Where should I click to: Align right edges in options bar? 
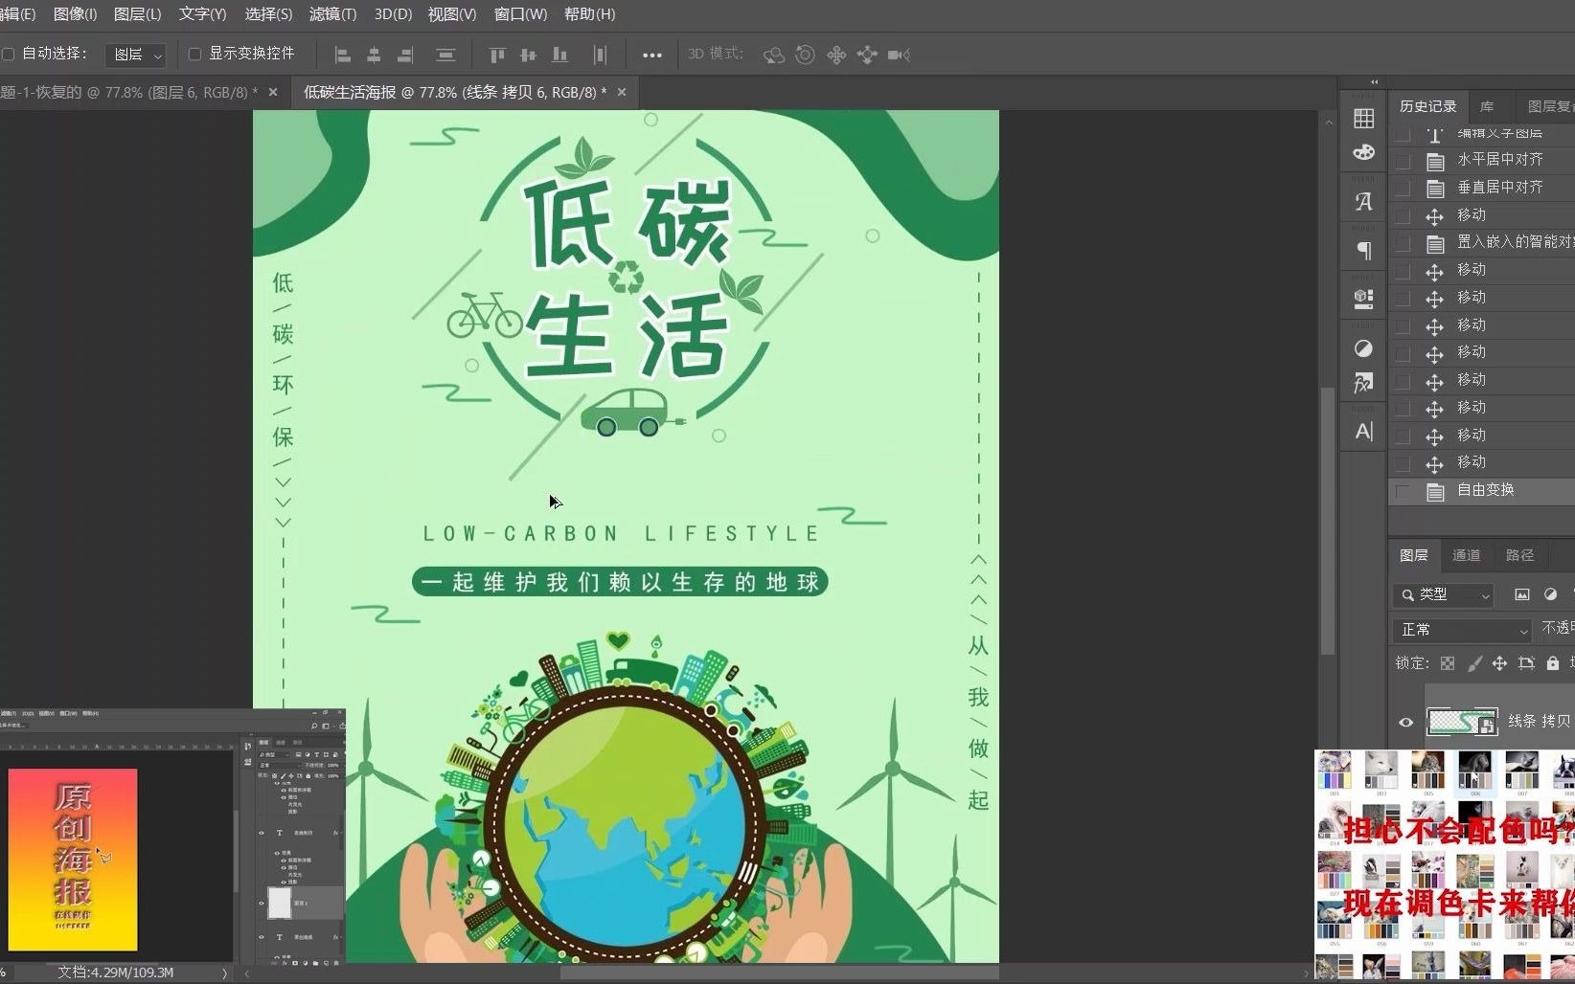[x=405, y=55]
